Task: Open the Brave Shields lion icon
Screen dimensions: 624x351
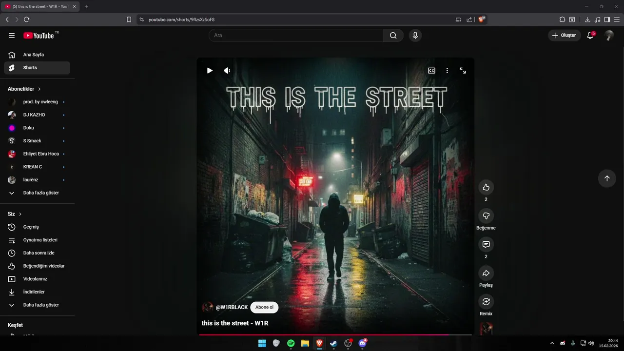Action: (482, 19)
